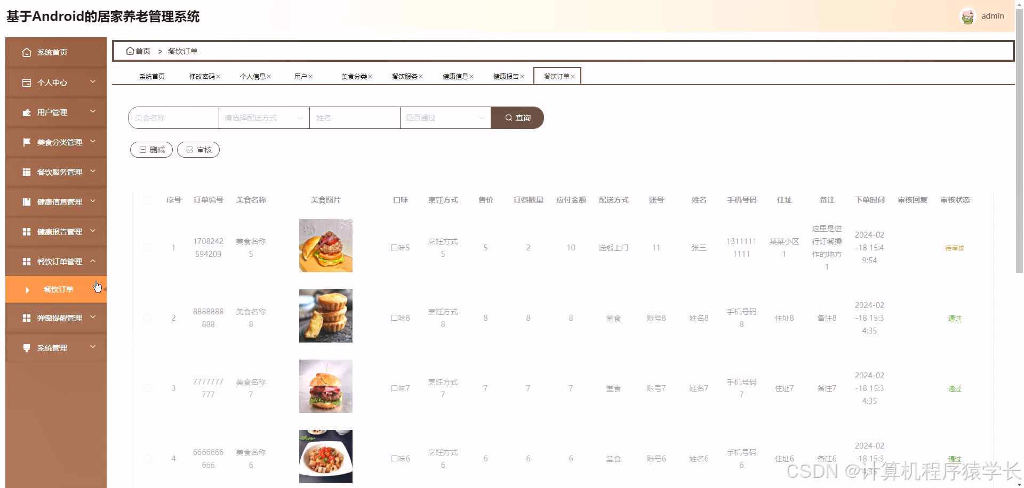Screen dimensions: 1024x488
Task: Click the 姓名 search input
Action: point(355,118)
